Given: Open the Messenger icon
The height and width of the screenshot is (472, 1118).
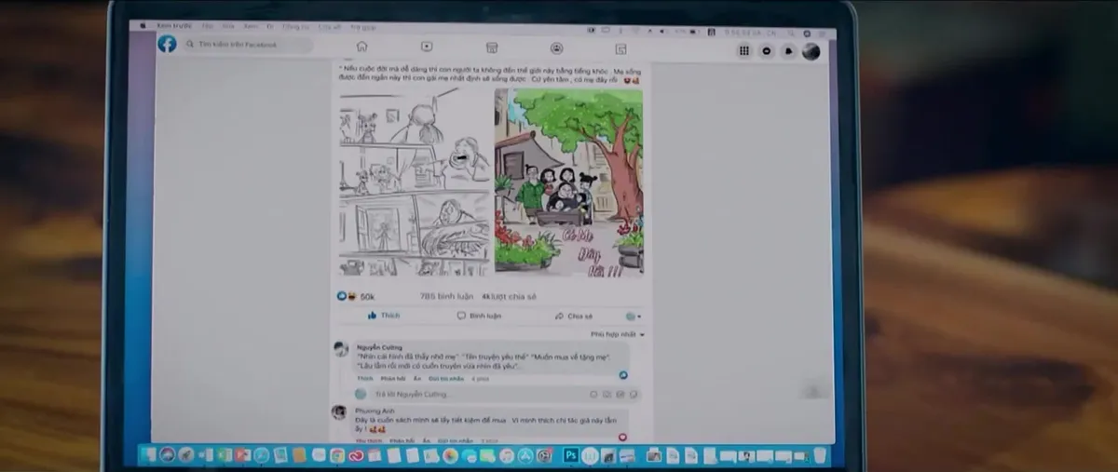Looking at the screenshot, I should click(x=767, y=51).
